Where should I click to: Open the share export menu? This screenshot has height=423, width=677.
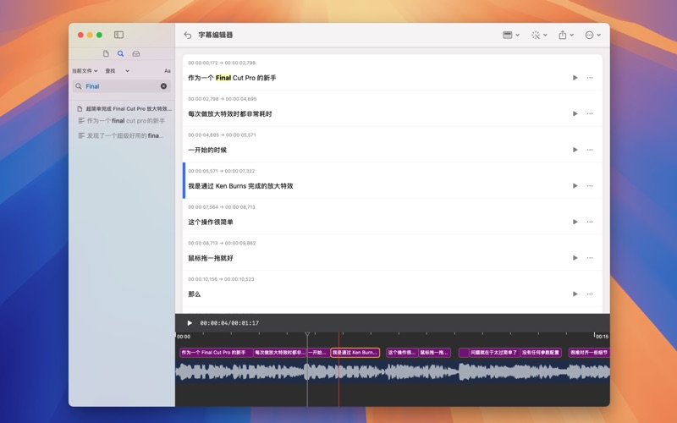[x=565, y=36]
